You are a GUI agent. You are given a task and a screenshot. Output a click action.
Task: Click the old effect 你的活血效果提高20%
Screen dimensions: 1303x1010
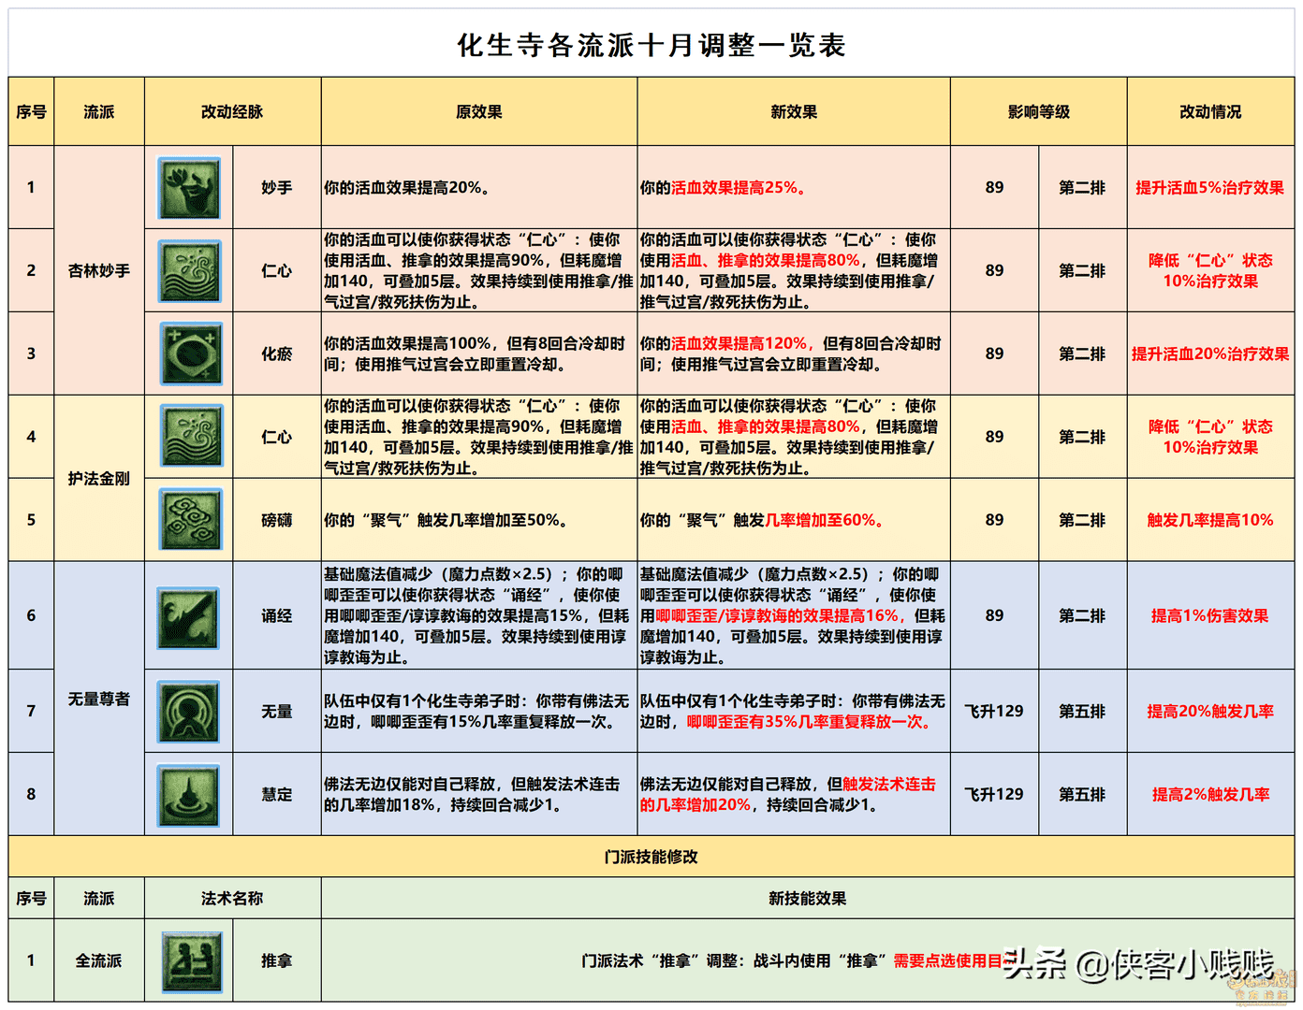pos(406,187)
